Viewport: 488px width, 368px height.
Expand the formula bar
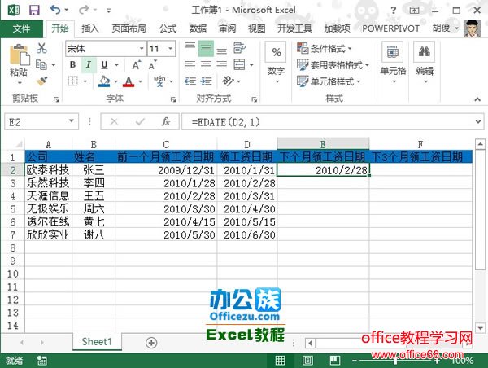click(478, 121)
